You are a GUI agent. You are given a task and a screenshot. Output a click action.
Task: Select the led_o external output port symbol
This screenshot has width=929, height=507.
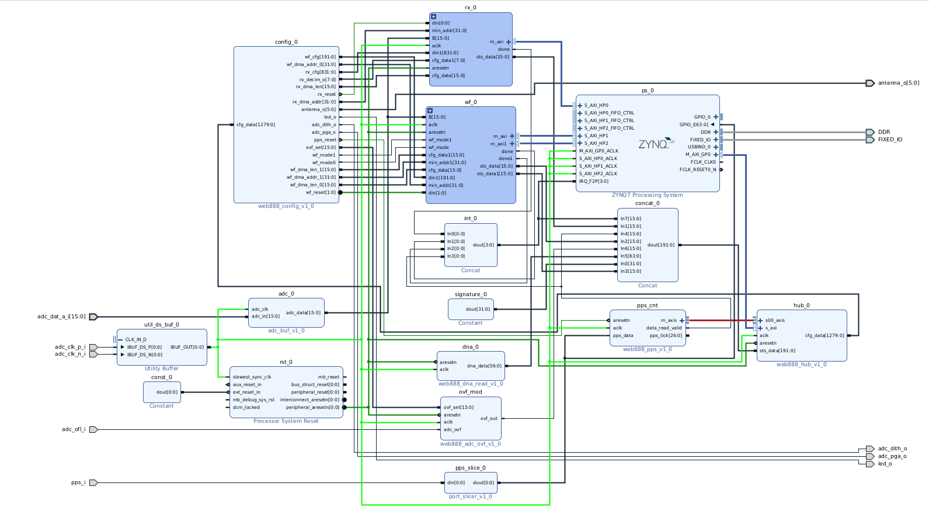click(x=870, y=464)
